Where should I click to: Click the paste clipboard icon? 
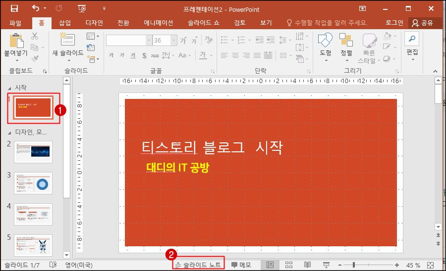click(17, 40)
